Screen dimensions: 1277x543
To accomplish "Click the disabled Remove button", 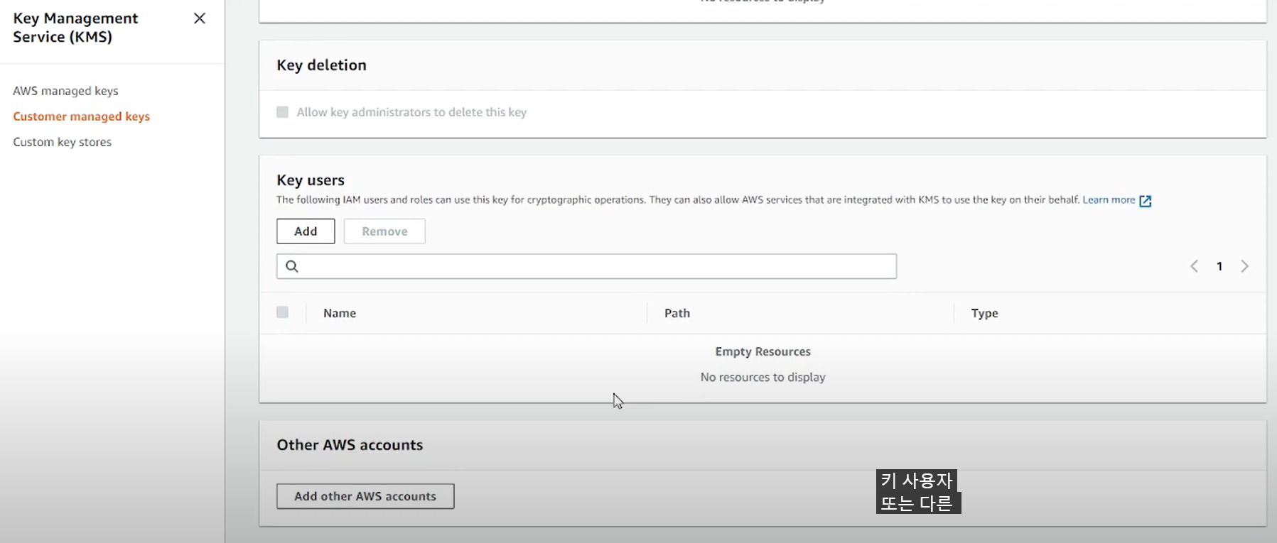I will [384, 231].
